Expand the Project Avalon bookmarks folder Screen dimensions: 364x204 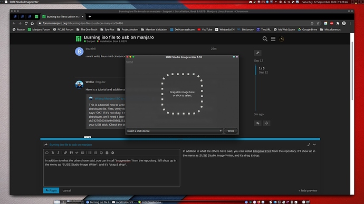(128, 29)
